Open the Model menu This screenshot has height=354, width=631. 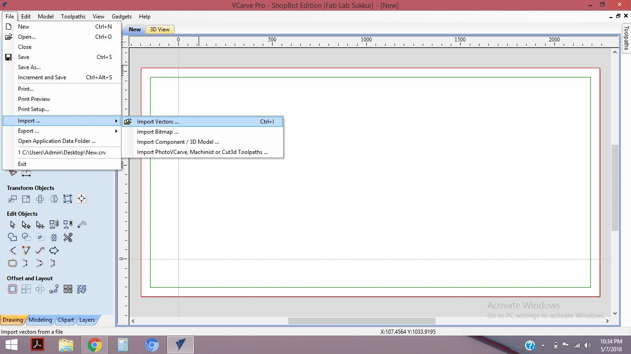point(46,17)
